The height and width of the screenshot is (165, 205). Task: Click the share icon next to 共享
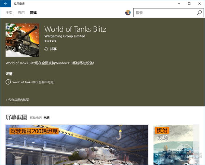tap(46, 49)
